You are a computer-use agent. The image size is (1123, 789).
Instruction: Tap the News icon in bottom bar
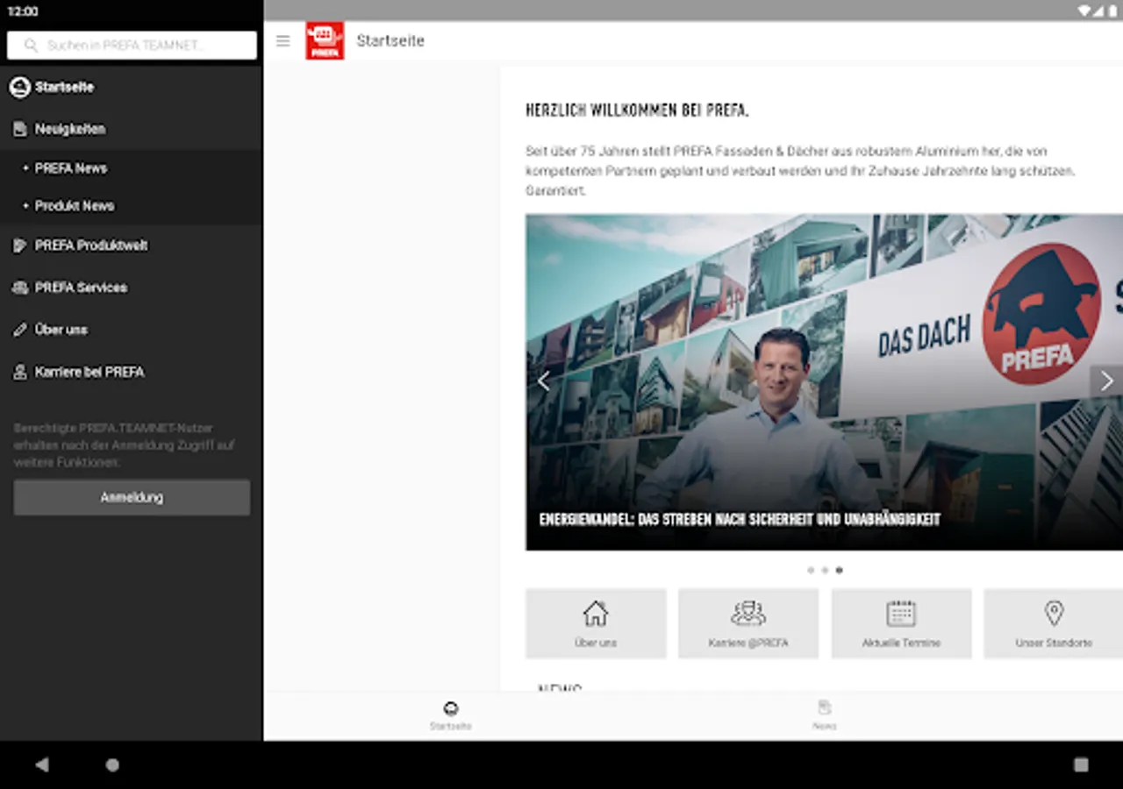tap(824, 707)
